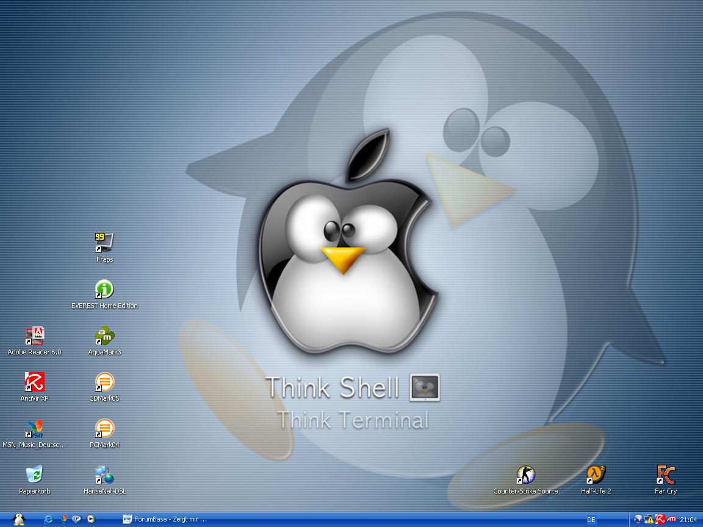This screenshot has height=527, width=703.
Task: Open network warning icon in tray
Action: pyautogui.click(x=649, y=520)
